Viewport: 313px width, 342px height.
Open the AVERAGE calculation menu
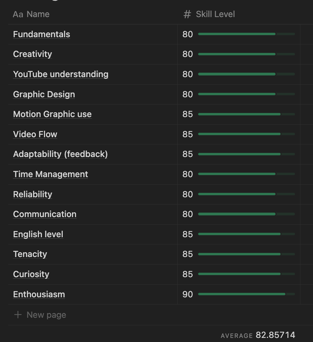click(x=258, y=335)
